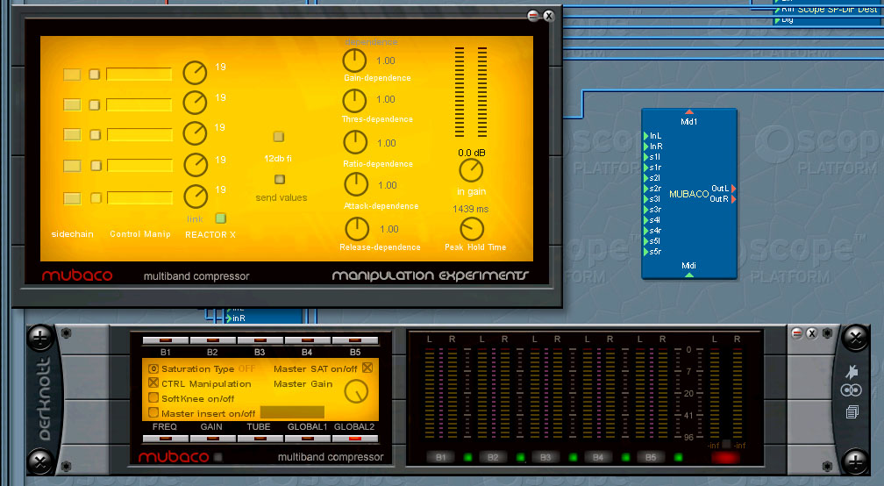Click the green Midi port arrow at the module bottom
This screenshot has width=884, height=486.
pos(689,275)
